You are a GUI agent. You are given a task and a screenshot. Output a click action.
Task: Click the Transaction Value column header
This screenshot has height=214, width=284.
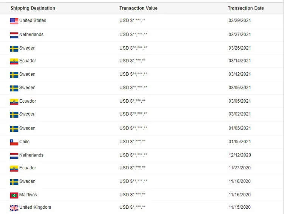(138, 8)
